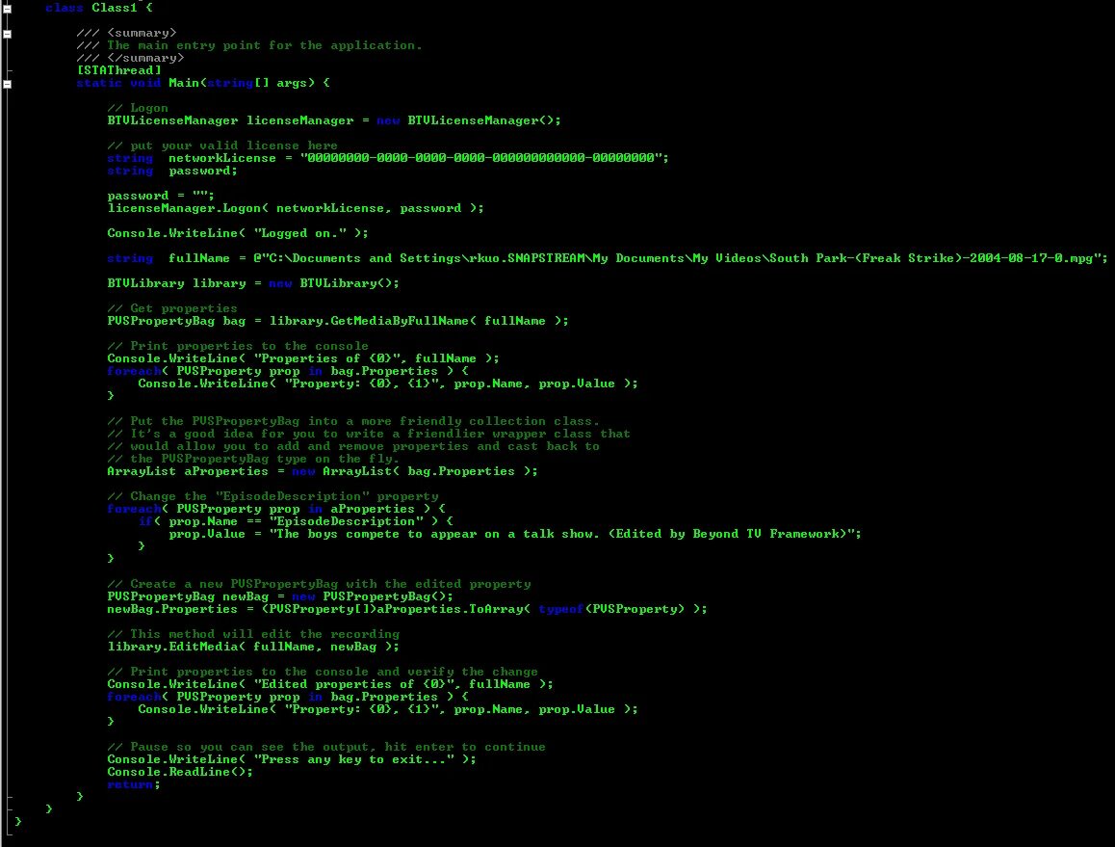The width and height of the screenshot is (1115, 847).
Task: Click the "The main entry point" summary comment
Action: click(248, 45)
